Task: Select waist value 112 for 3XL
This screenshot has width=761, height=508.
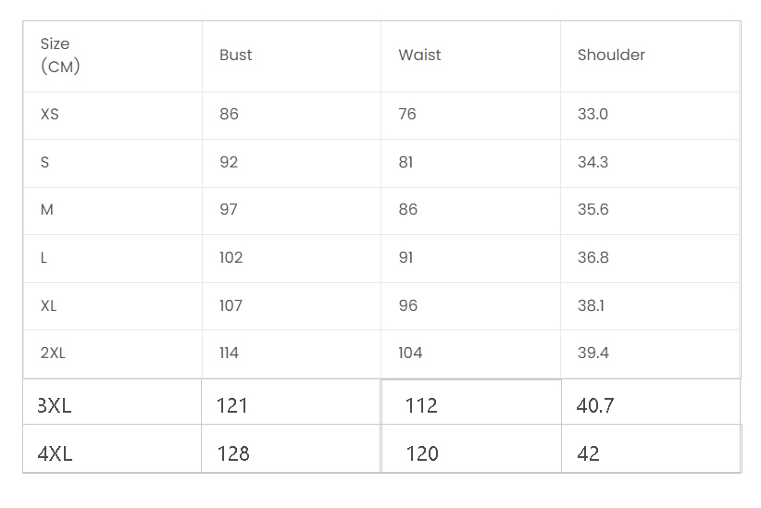Action: pos(421,405)
